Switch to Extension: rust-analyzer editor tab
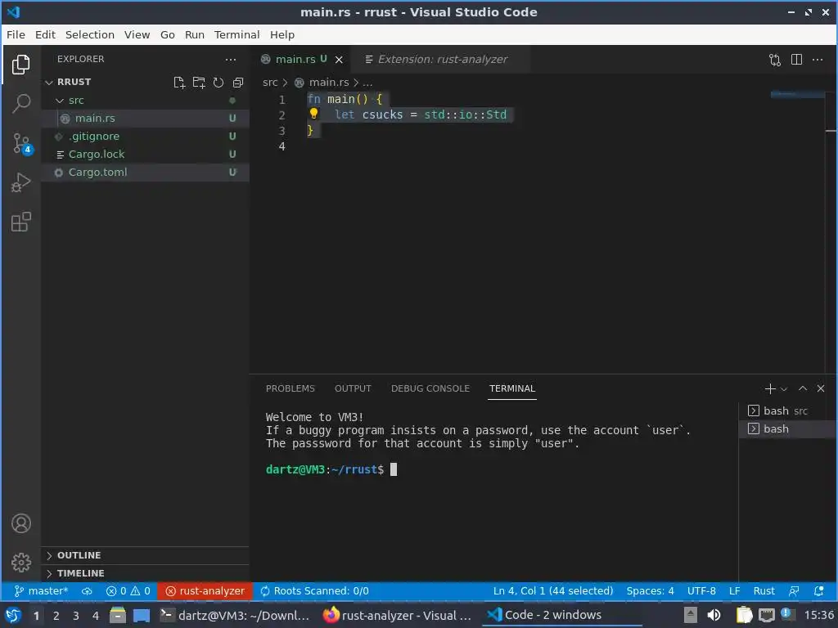 [x=441, y=59]
